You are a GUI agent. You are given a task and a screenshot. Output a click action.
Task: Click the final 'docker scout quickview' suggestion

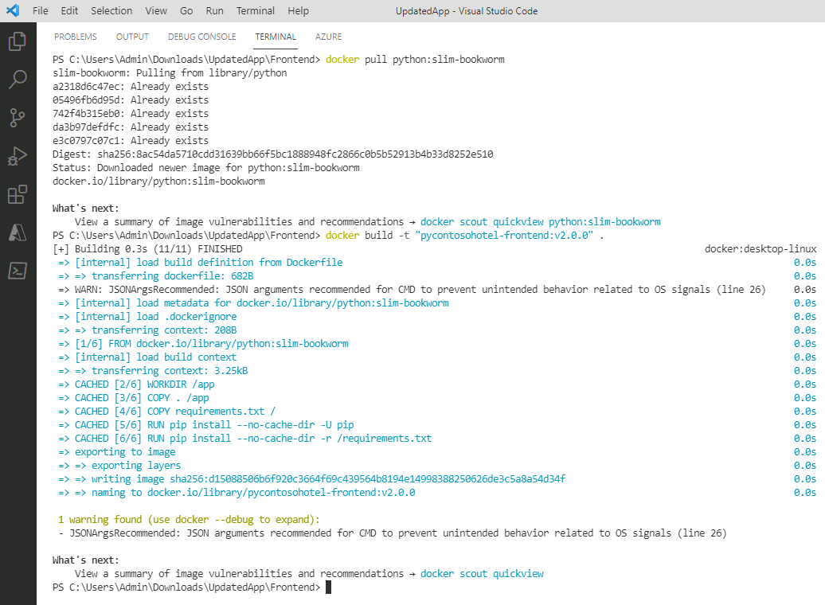tap(482, 574)
